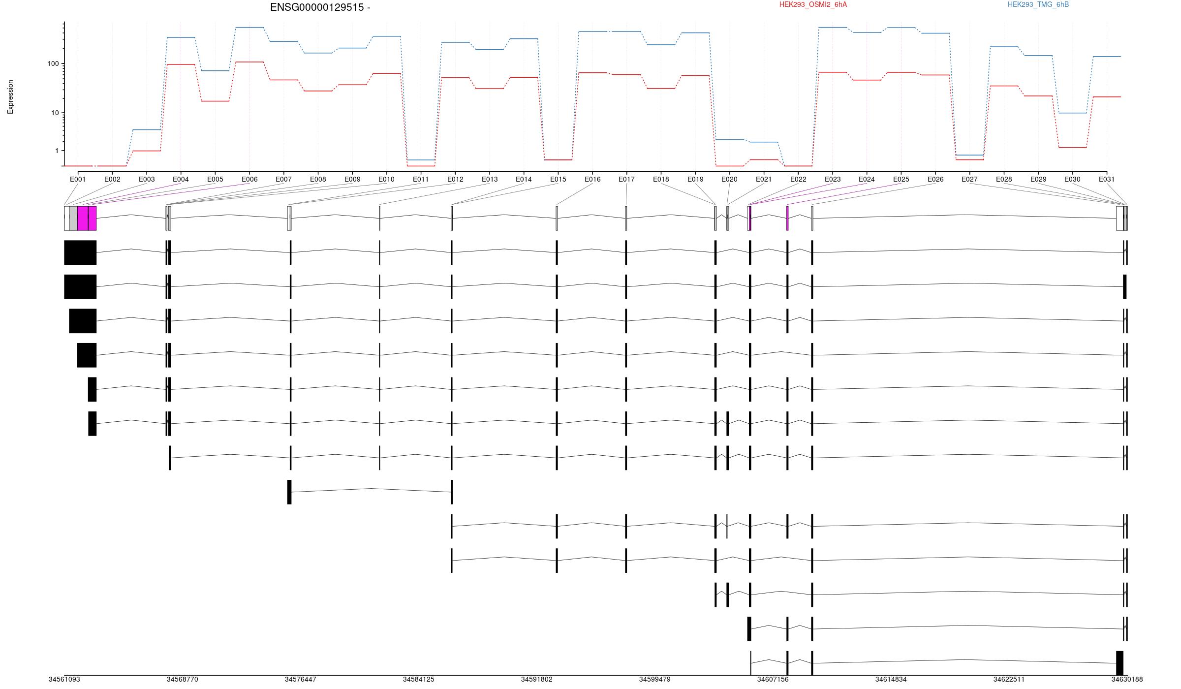Select exon label E030

point(1072,179)
